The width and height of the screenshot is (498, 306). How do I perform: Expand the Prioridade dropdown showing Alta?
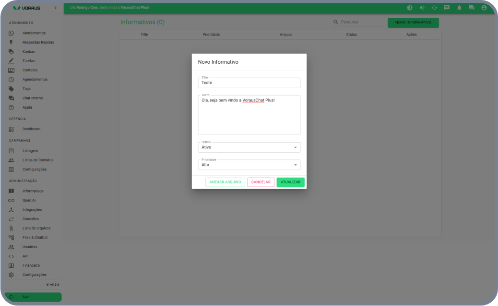tap(249, 165)
